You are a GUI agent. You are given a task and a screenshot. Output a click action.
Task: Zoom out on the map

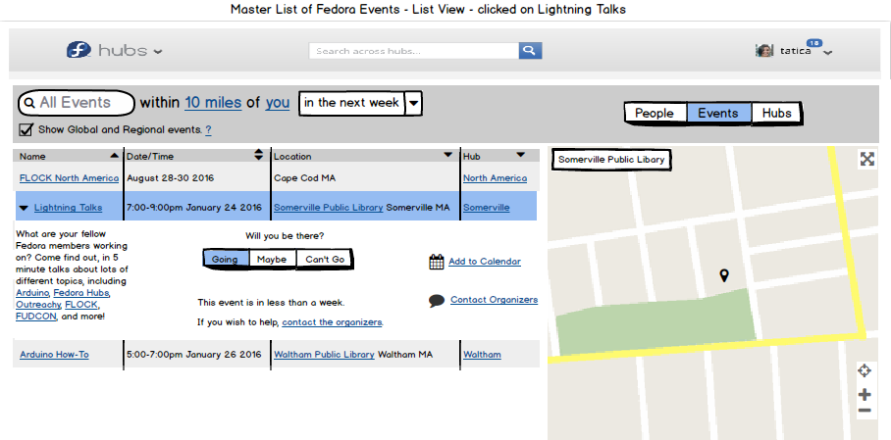(x=865, y=411)
